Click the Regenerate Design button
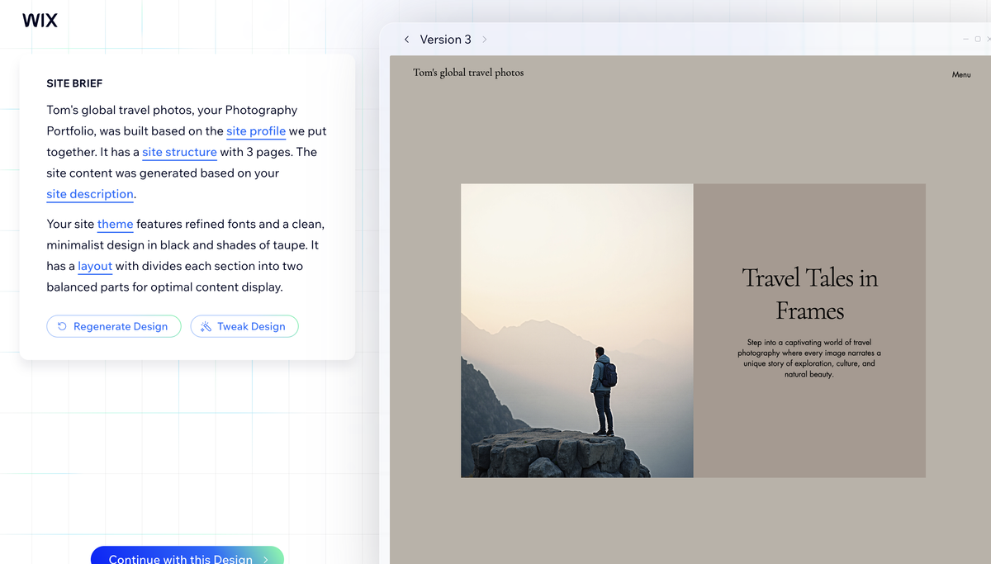Image resolution: width=991 pixels, height=564 pixels. tap(113, 326)
